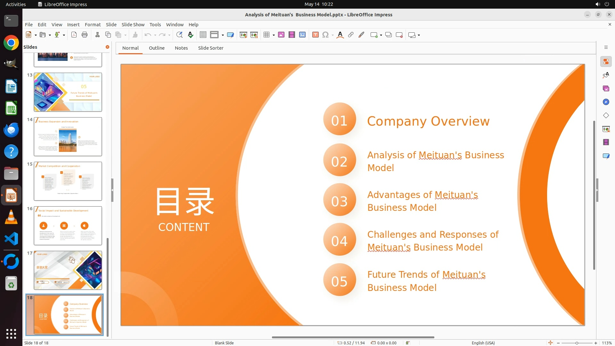This screenshot has height=346, width=615.
Task: Toggle Spelling check icon
Action: click(x=191, y=35)
